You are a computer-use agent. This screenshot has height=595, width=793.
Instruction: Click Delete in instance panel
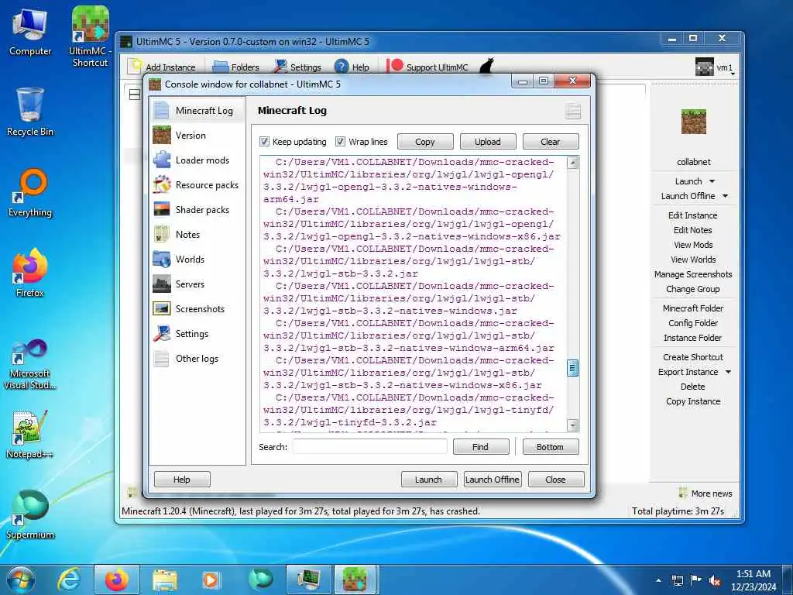(693, 386)
